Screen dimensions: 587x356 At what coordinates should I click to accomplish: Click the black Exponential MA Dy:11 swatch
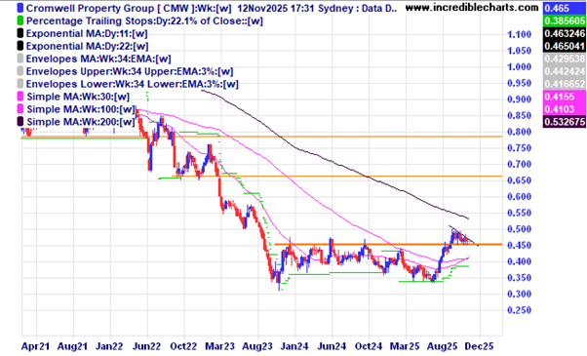(20, 34)
